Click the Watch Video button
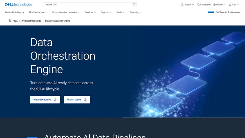This screenshot has width=245, height=138. (x=77, y=100)
